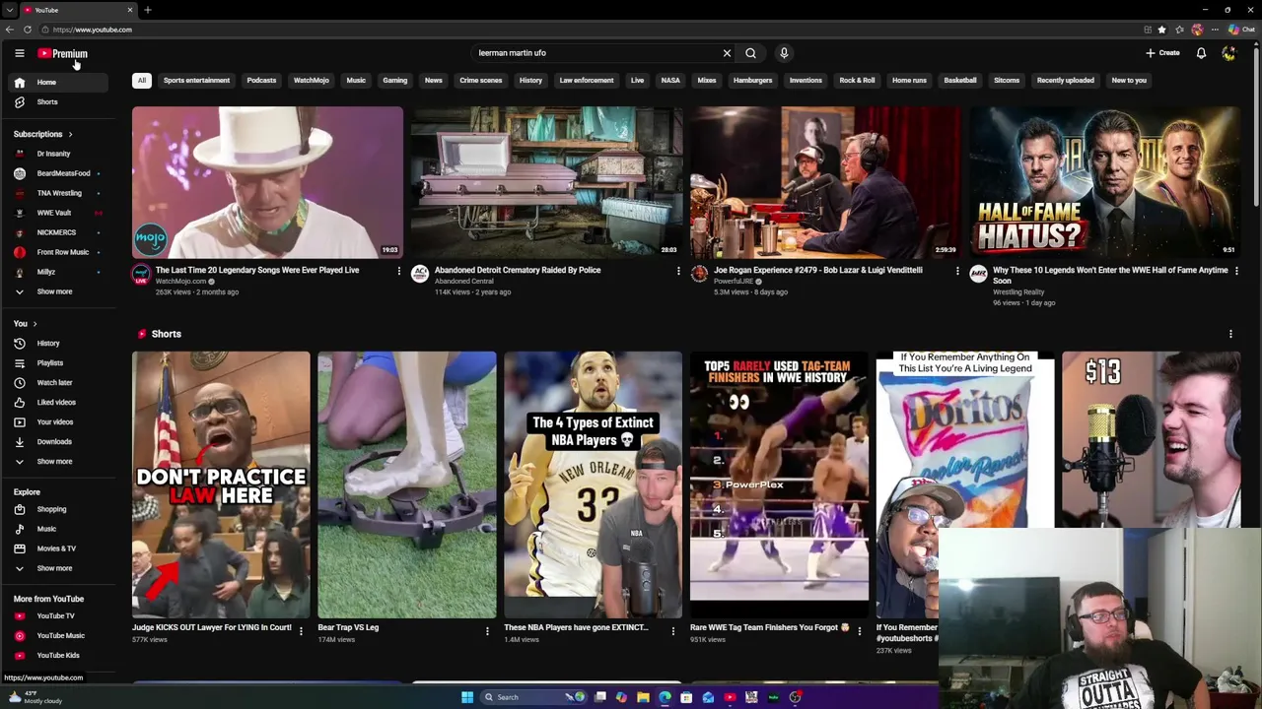The image size is (1262, 709).
Task: Refresh the page in browser
Action: pos(28,30)
